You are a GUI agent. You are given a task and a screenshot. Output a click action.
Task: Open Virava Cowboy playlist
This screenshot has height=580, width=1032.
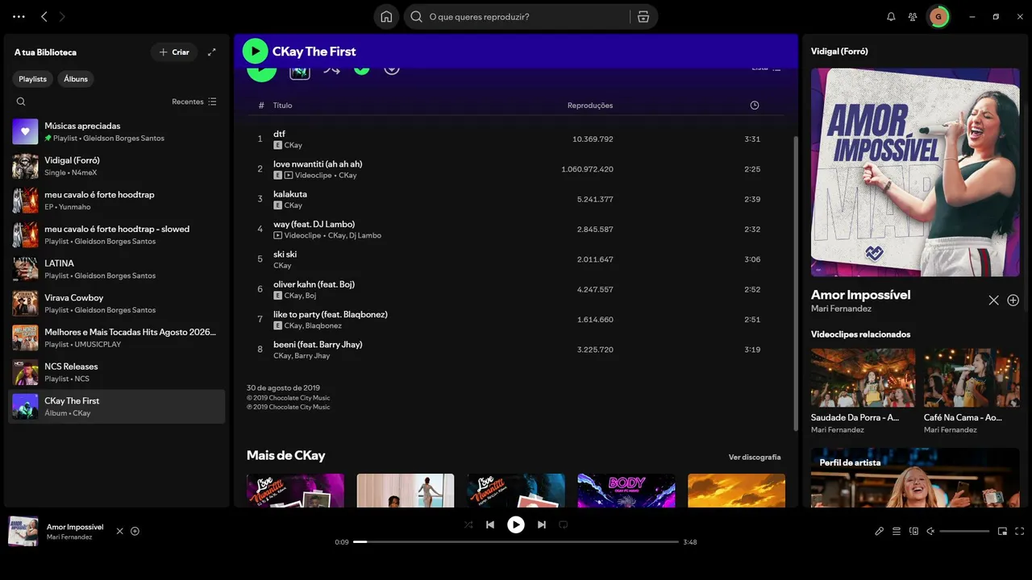[x=117, y=304]
